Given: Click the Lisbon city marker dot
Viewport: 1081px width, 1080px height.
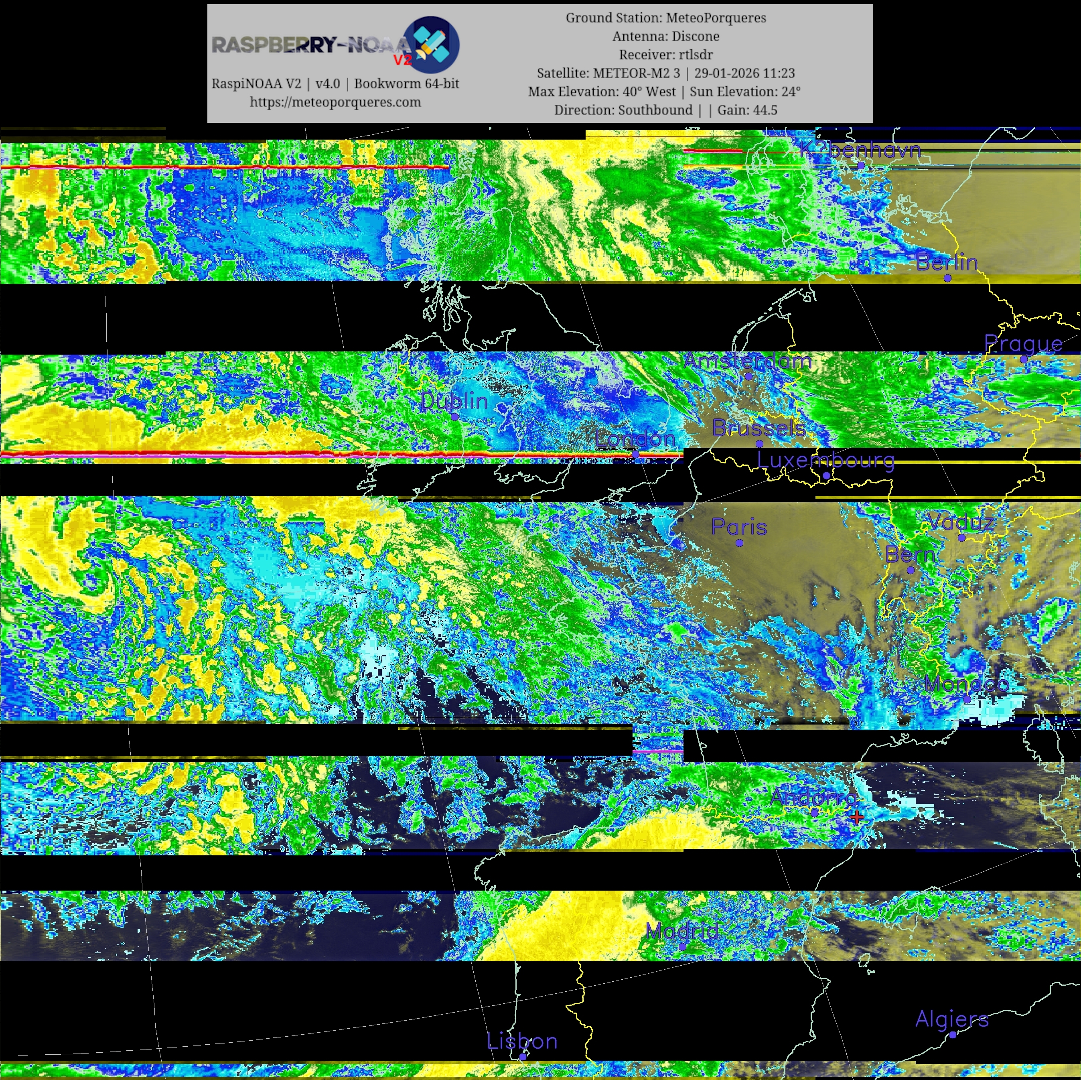Looking at the screenshot, I should [523, 1057].
